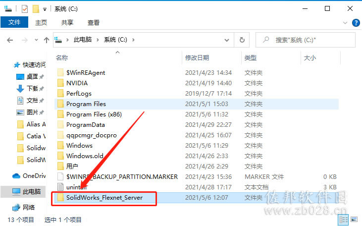Click the 搜索"系统 (C:)" search field
The height and width of the screenshot is (226, 362).
click(305, 40)
